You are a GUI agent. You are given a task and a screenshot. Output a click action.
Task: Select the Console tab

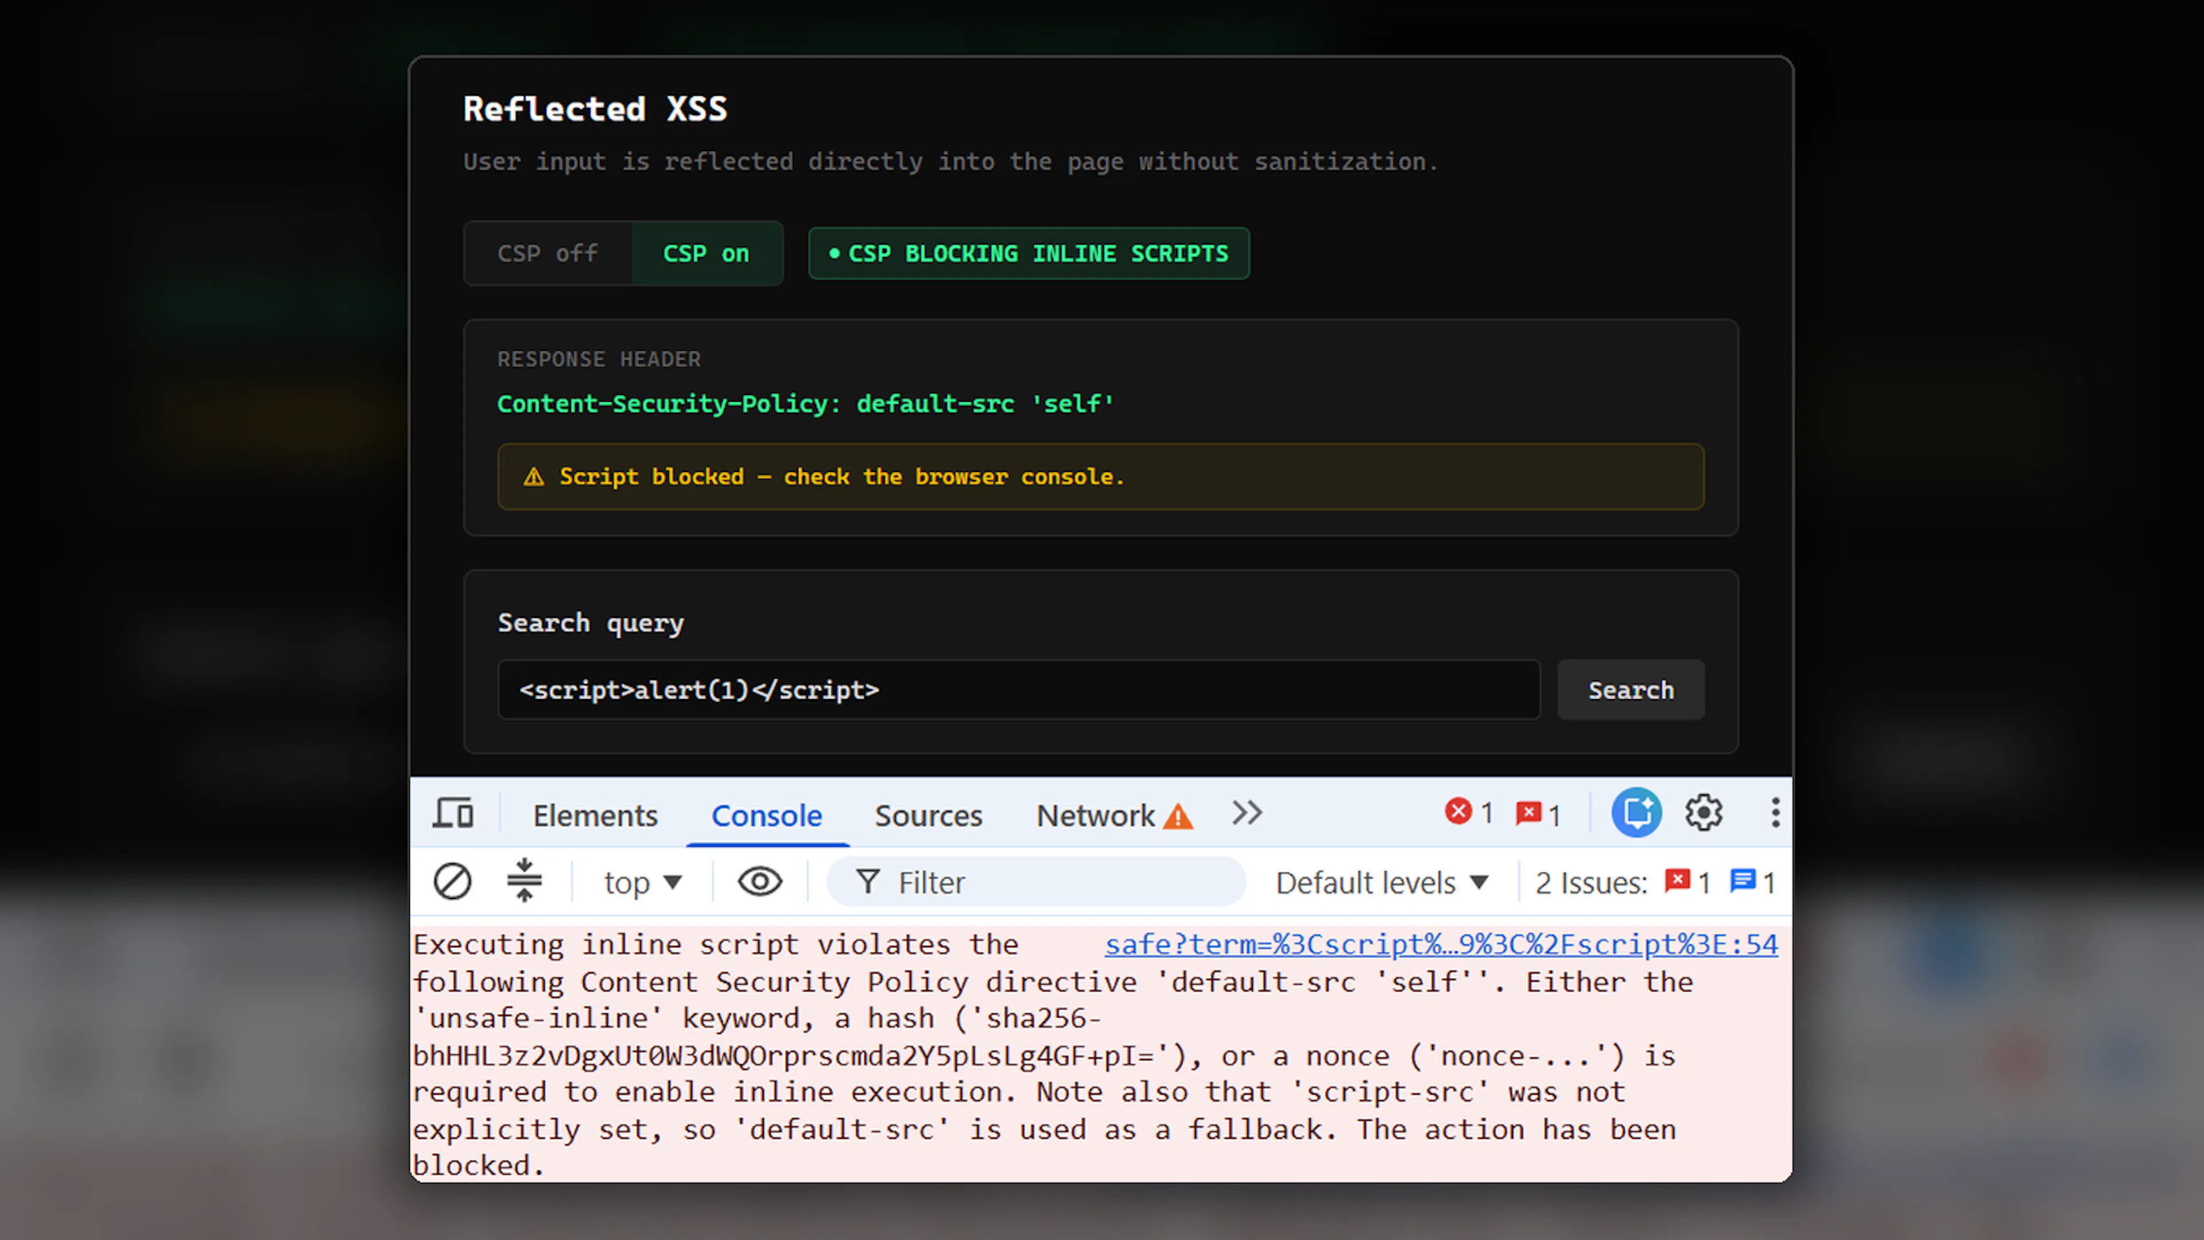(767, 816)
